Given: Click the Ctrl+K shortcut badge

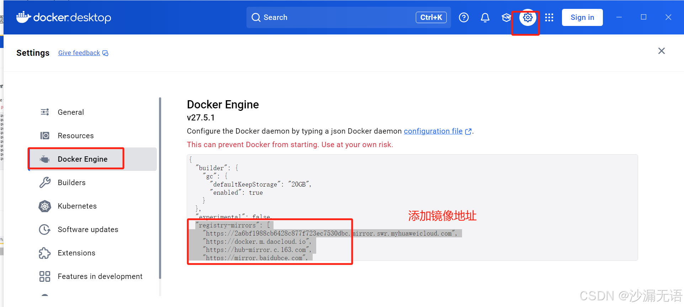Looking at the screenshot, I should click(431, 17).
